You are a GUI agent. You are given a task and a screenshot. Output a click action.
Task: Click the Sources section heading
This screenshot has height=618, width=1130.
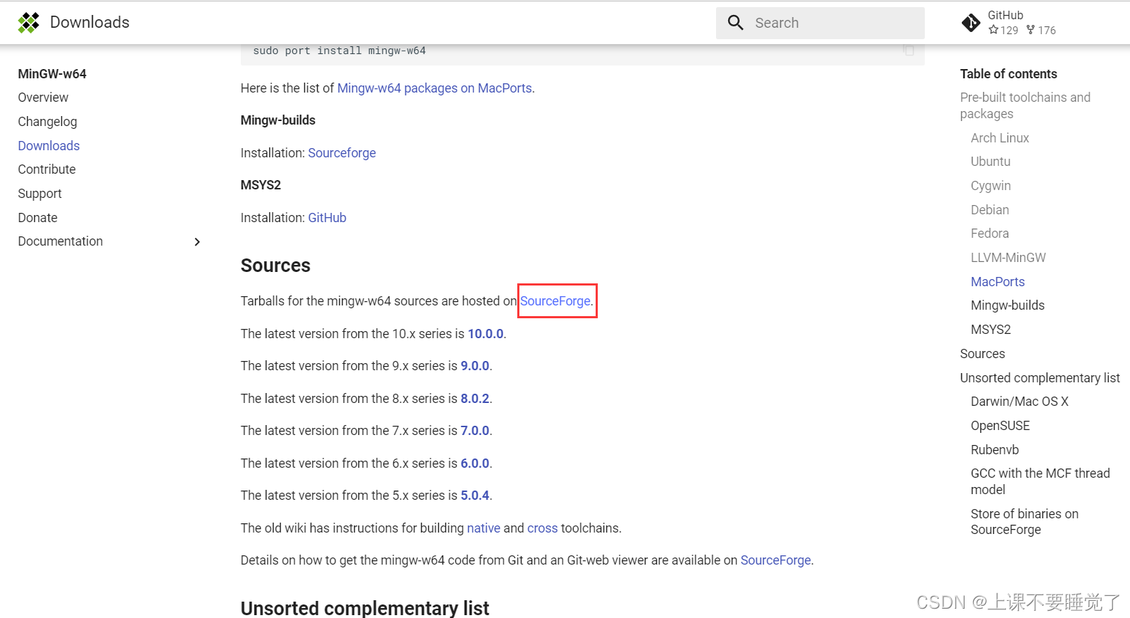click(x=276, y=266)
